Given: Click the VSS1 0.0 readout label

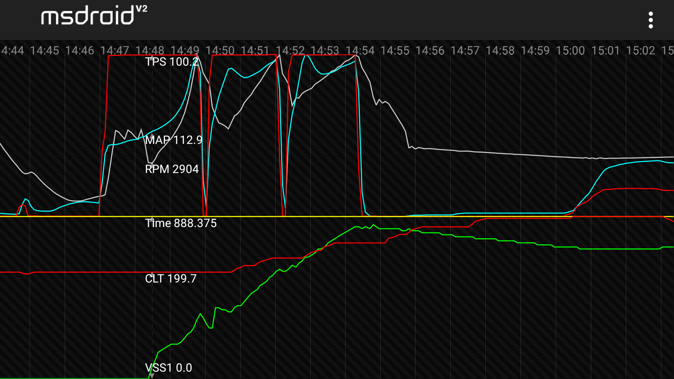Looking at the screenshot, I should (168, 368).
